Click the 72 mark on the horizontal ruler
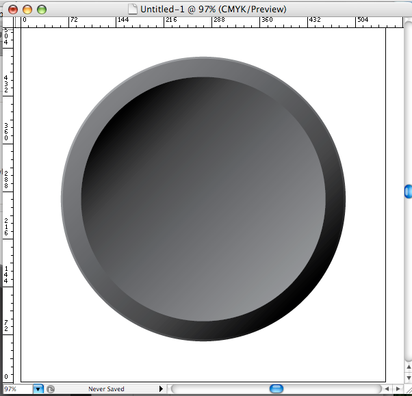The width and height of the screenshot is (412, 396). (74, 20)
